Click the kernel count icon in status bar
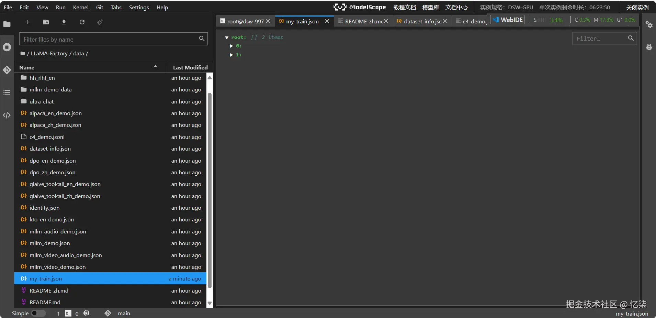The image size is (656, 318). pyautogui.click(x=87, y=313)
